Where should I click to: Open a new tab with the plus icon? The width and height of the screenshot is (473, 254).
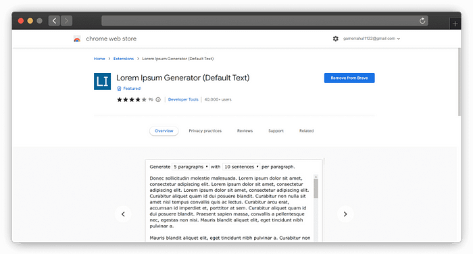(x=455, y=24)
